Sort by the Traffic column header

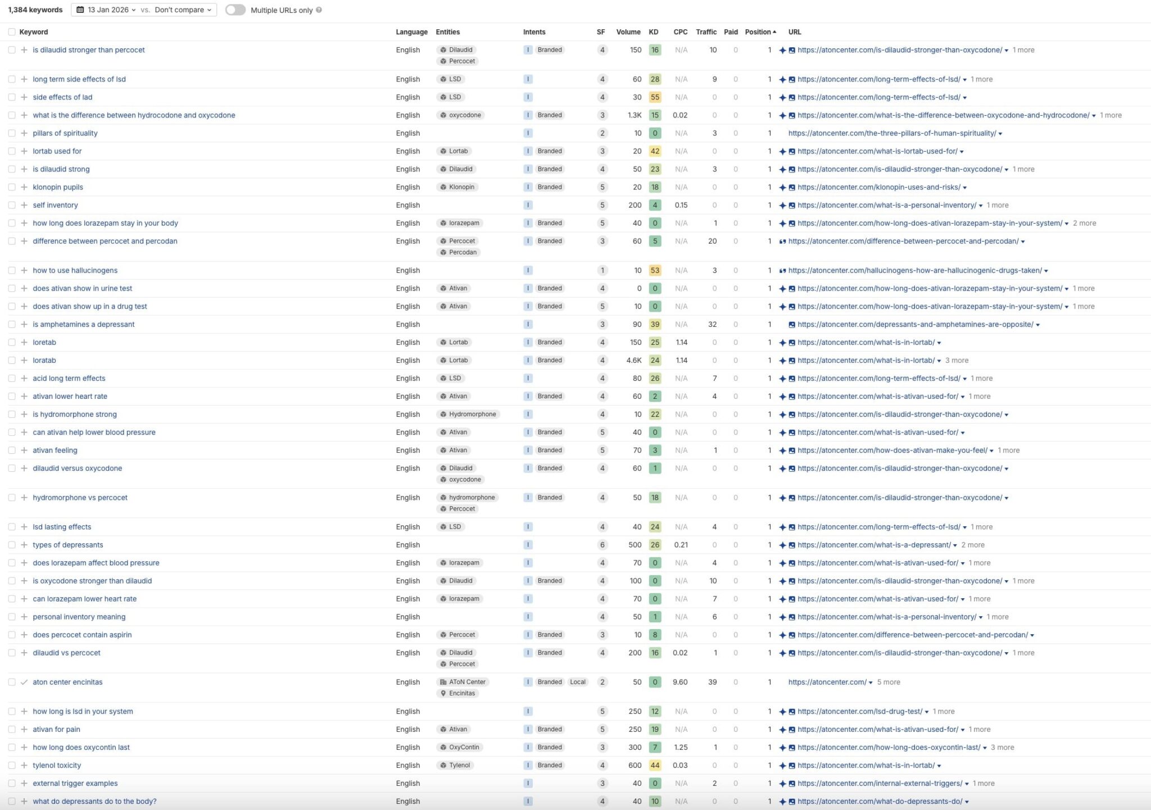coord(706,32)
